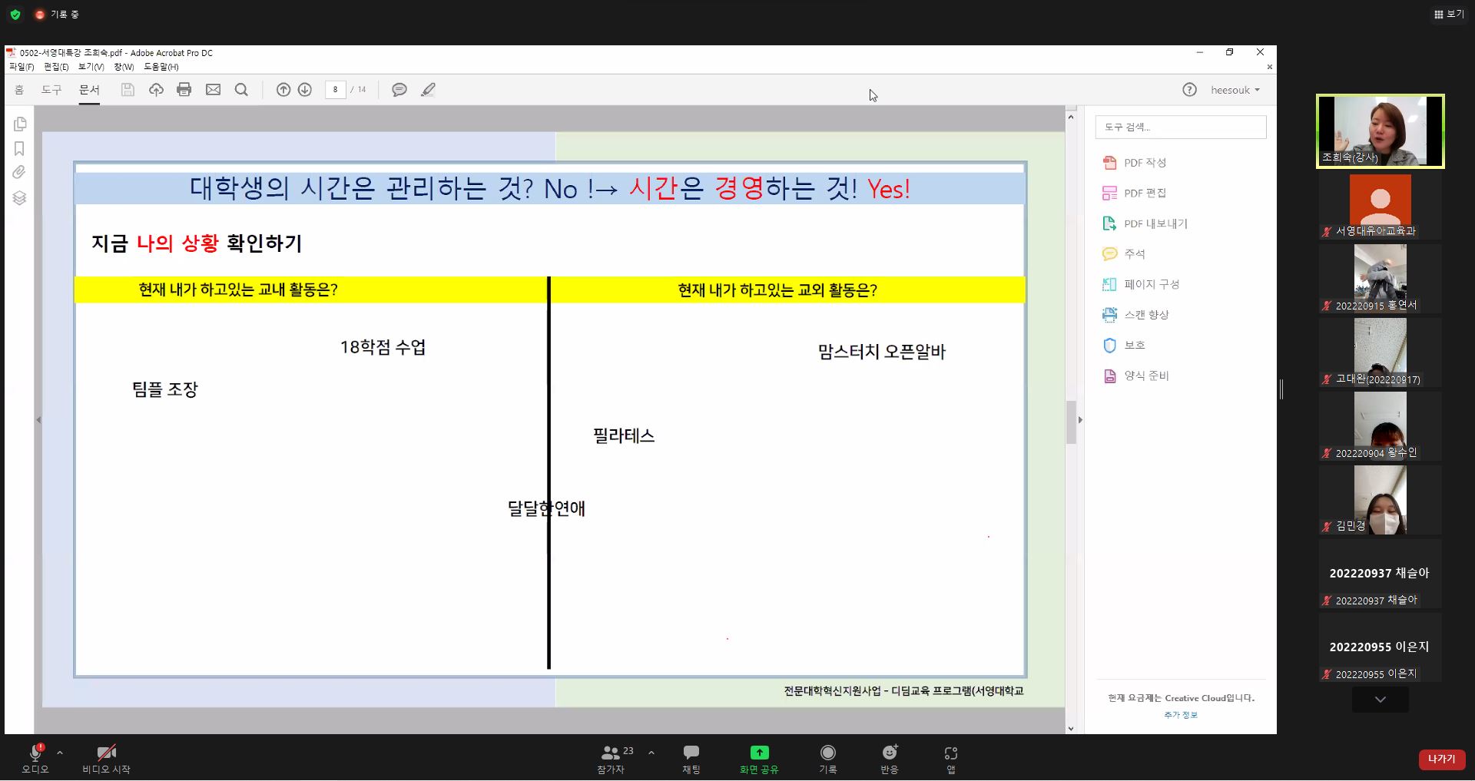
Task: Click the print icon in Acrobat toolbar
Action: 184,90
